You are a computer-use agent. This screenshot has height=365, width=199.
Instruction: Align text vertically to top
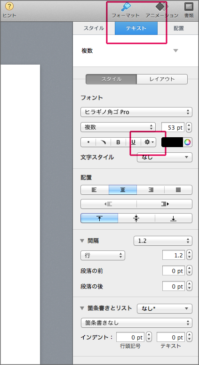(x=99, y=218)
